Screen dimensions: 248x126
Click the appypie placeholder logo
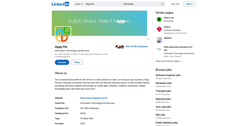(x=159, y=40)
